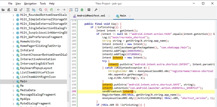This screenshot has width=217, height=107.
Task: Open comment search green icon
Action: [x=52, y=10]
